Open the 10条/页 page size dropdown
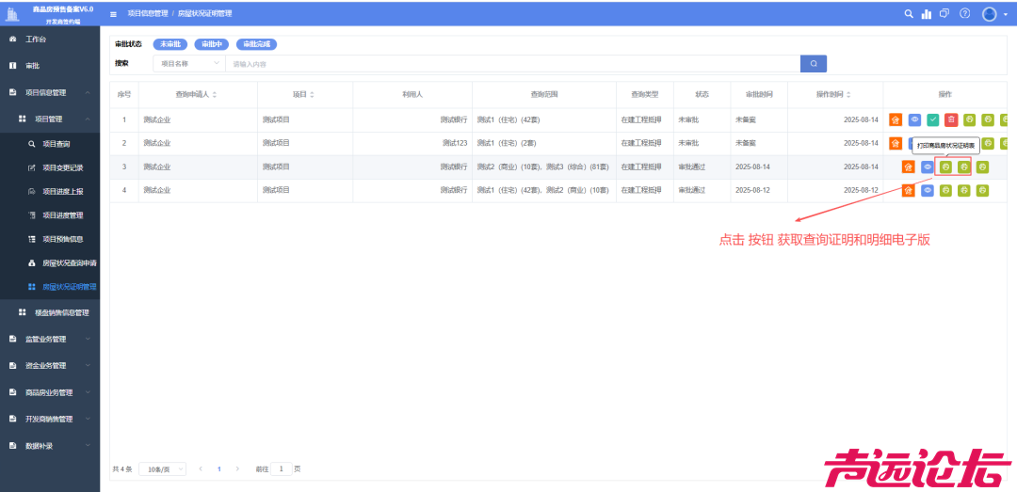Viewport: 1017px width, 492px height. click(x=162, y=468)
